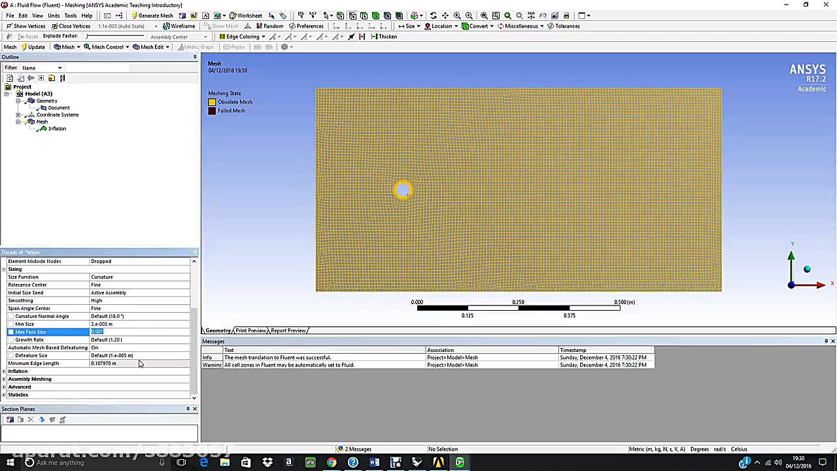Click the Obsolete Mesh yellow legend swatch

tap(212, 102)
